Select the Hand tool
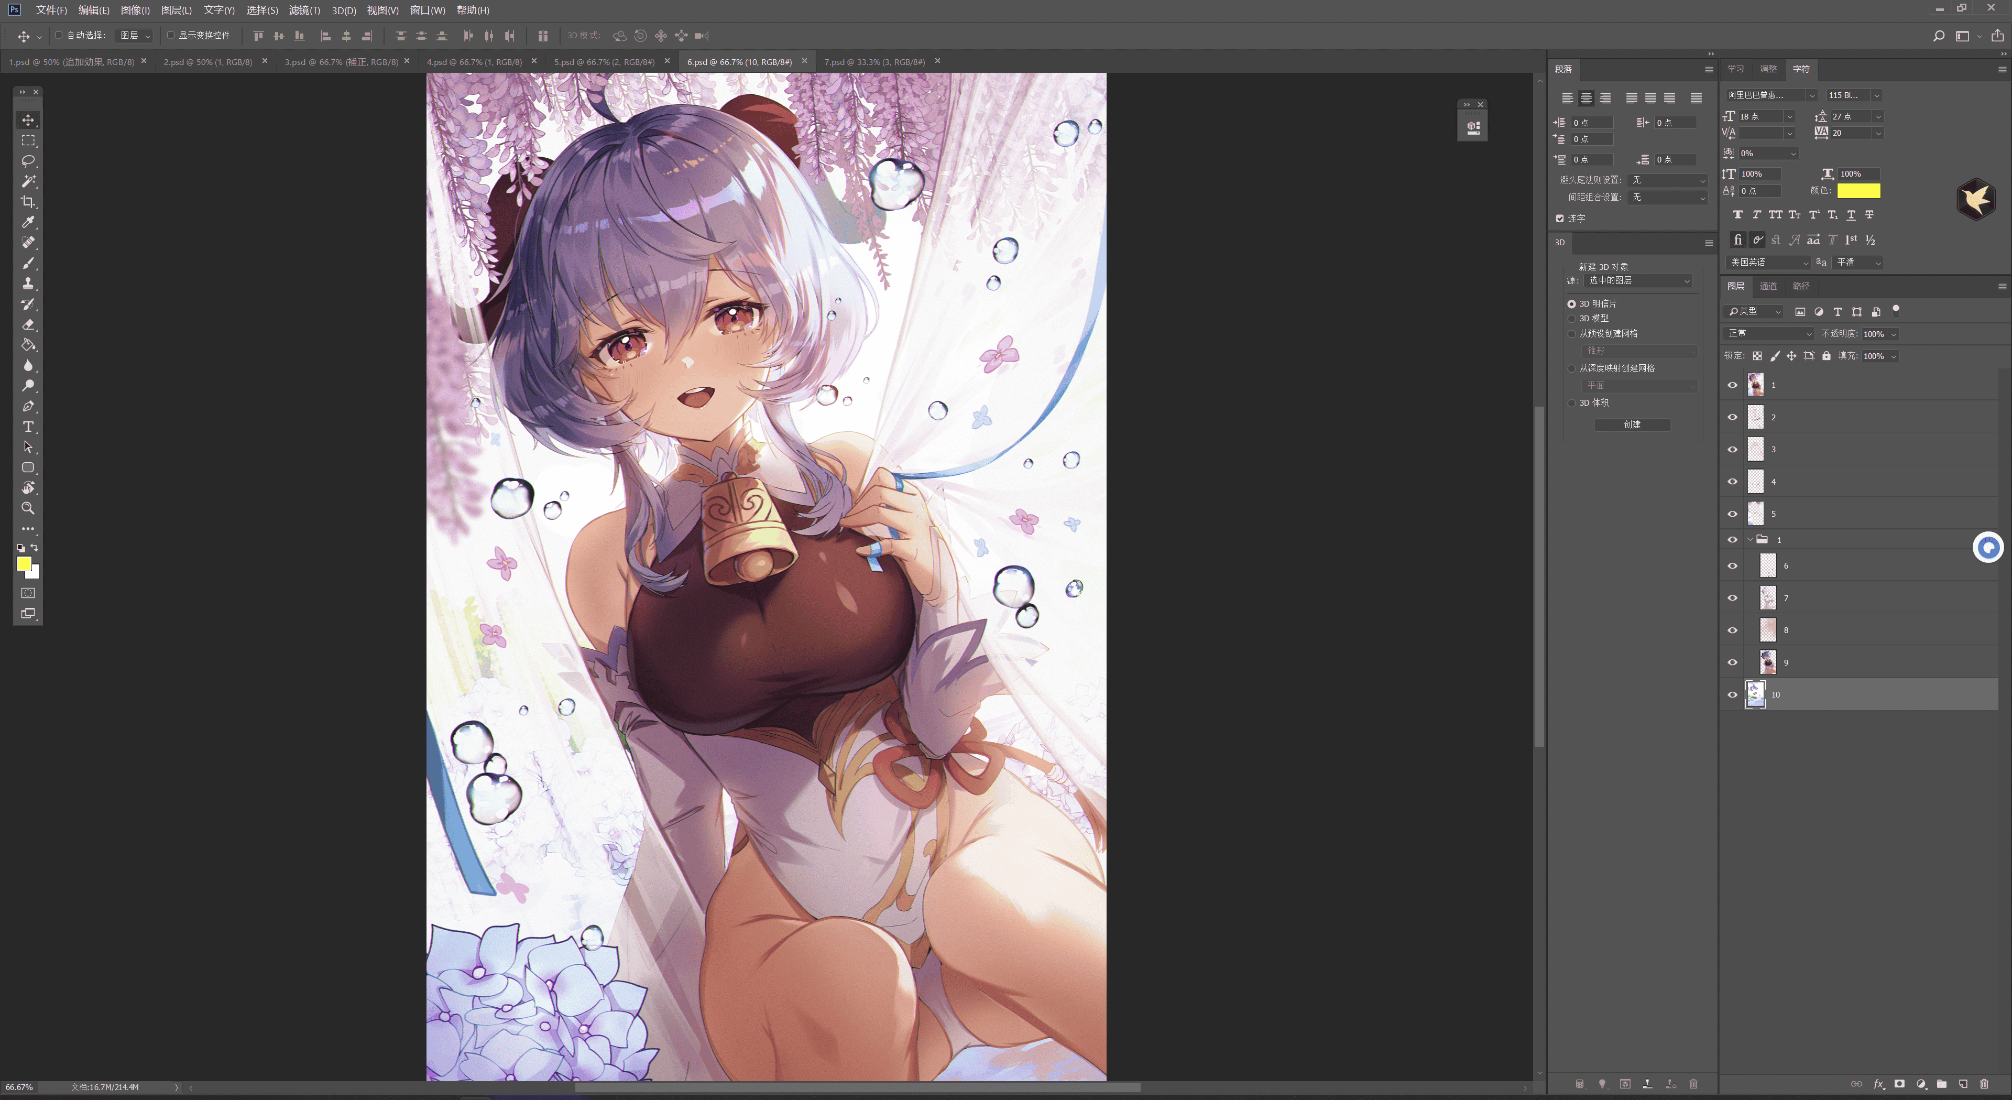This screenshot has width=2012, height=1100. coord(28,487)
